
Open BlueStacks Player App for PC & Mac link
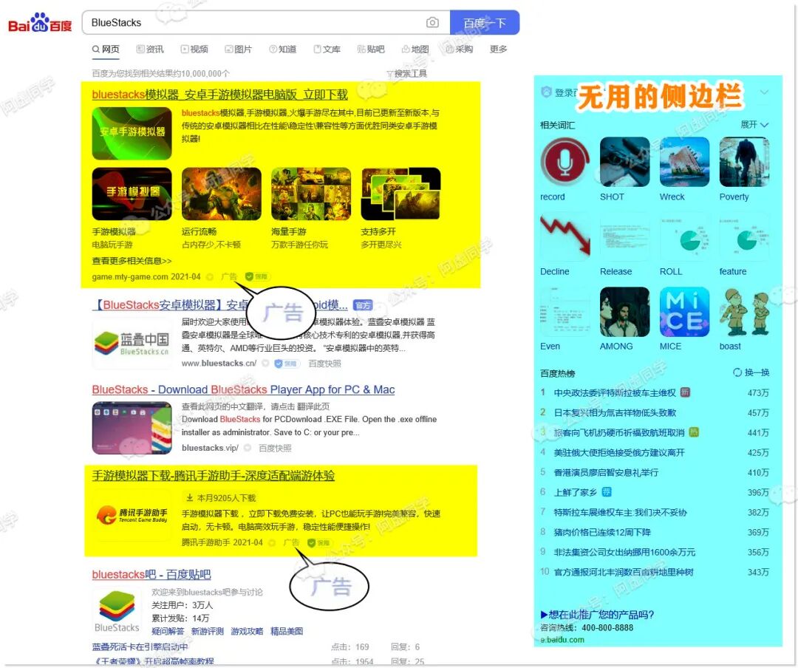(243, 389)
